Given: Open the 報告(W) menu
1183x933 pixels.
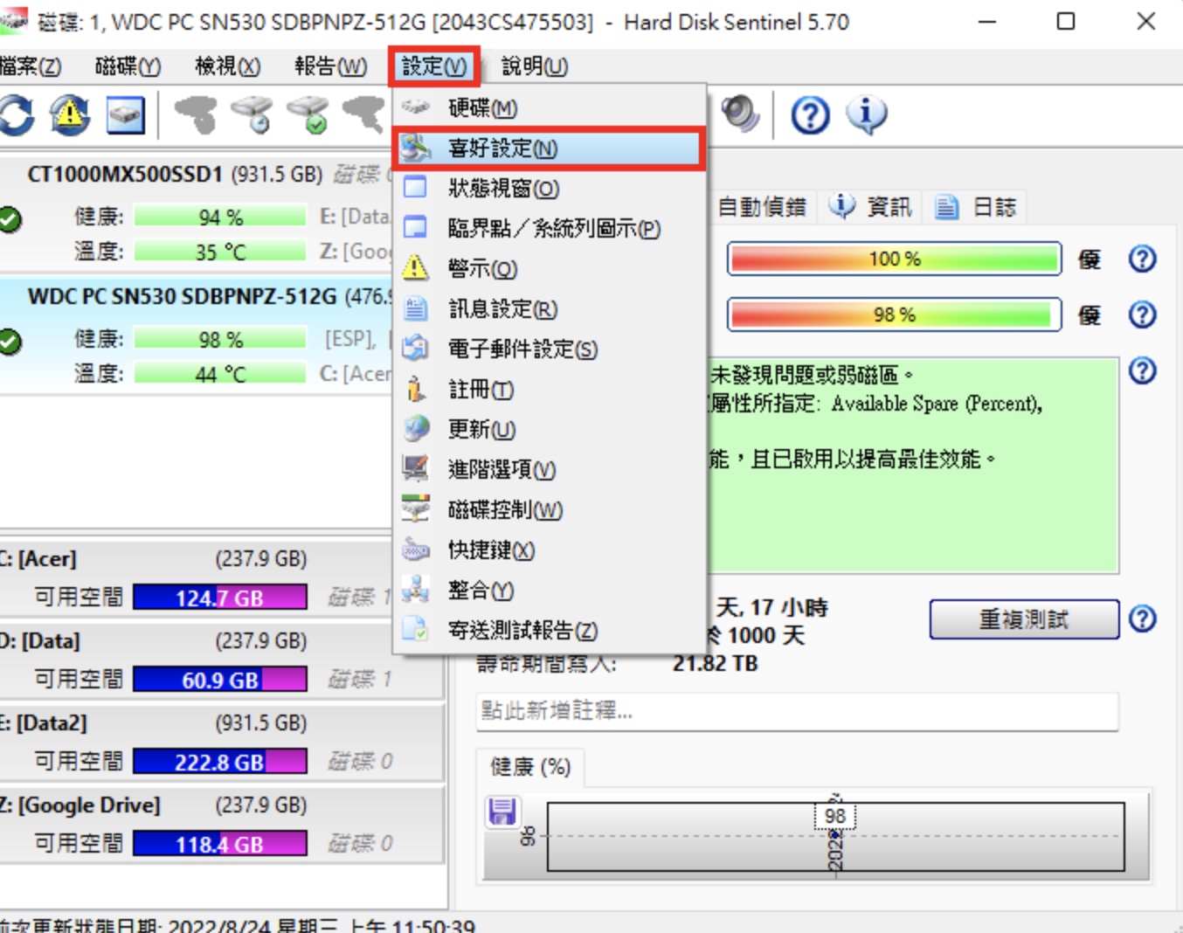Looking at the screenshot, I should pyautogui.click(x=330, y=66).
